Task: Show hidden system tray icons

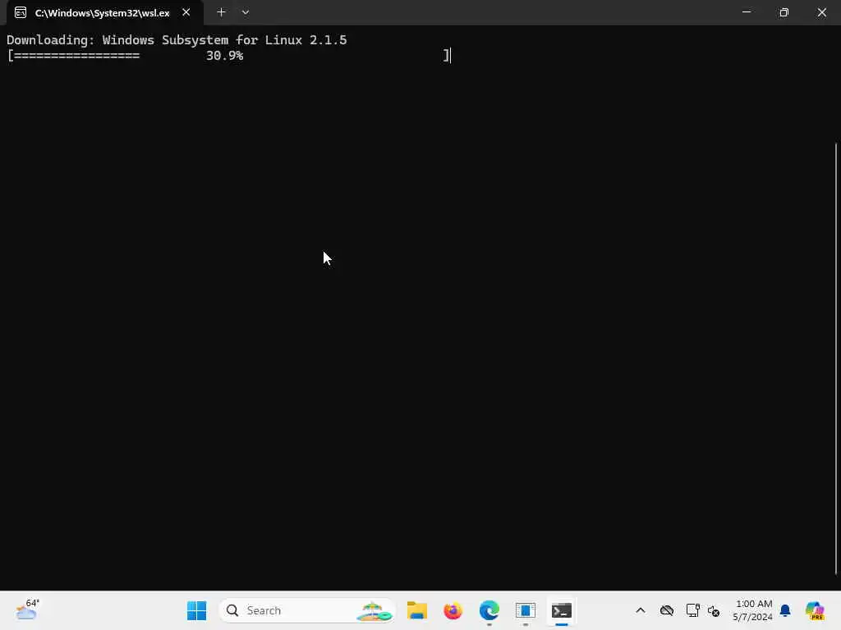Action: [x=641, y=610]
